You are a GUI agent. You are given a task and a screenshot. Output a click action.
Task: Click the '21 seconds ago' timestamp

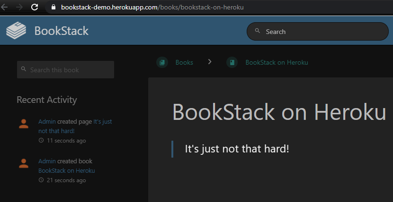pyautogui.click(x=66, y=180)
